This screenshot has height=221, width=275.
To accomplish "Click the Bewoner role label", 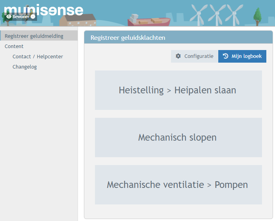I will point(21,17).
